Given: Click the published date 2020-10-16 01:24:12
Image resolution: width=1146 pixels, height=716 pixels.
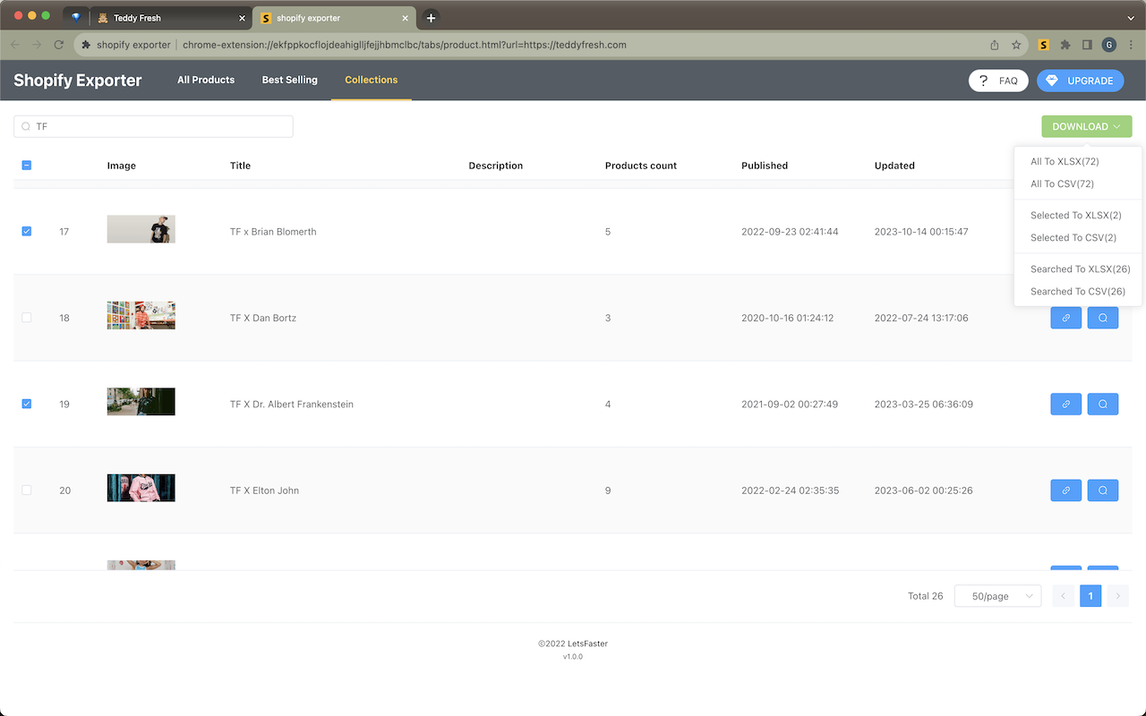Looking at the screenshot, I should [x=790, y=318].
